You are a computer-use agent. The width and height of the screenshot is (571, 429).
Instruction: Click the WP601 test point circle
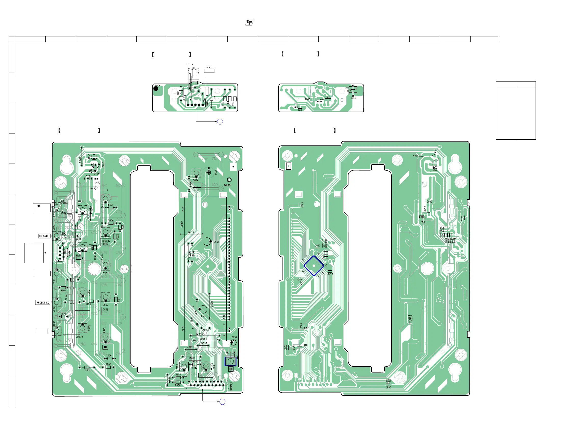pos(229,180)
